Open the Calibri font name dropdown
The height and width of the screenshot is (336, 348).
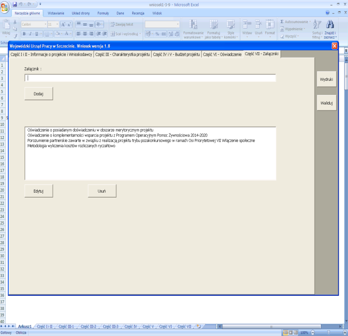pos(45,24)
